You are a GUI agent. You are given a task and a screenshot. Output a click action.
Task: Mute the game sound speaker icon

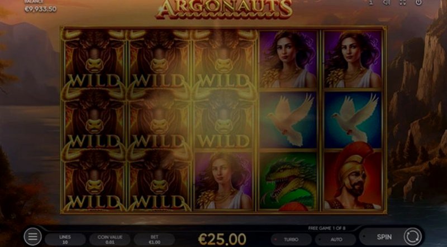pyautogui.click(x=387, y=2)
